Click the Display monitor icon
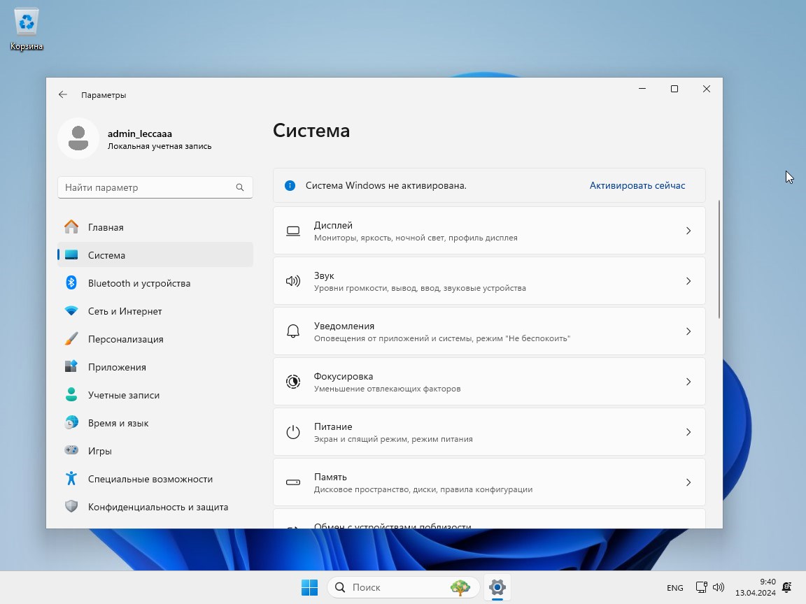The height and width of the screenshot is (604, 806). tap(293, 231)
